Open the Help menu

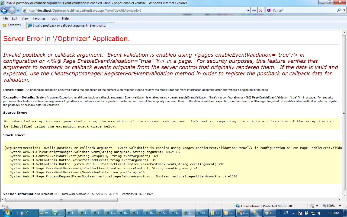click(x=65, y=18)
